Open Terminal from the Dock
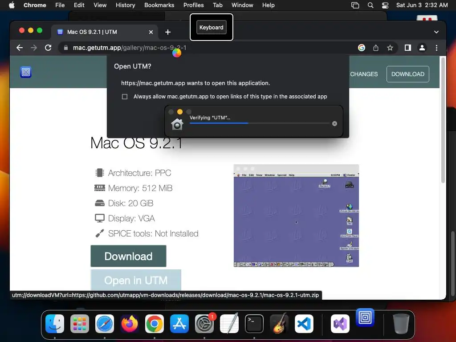Viewport: 456px width, 342px height. click(x=254, y=324)
